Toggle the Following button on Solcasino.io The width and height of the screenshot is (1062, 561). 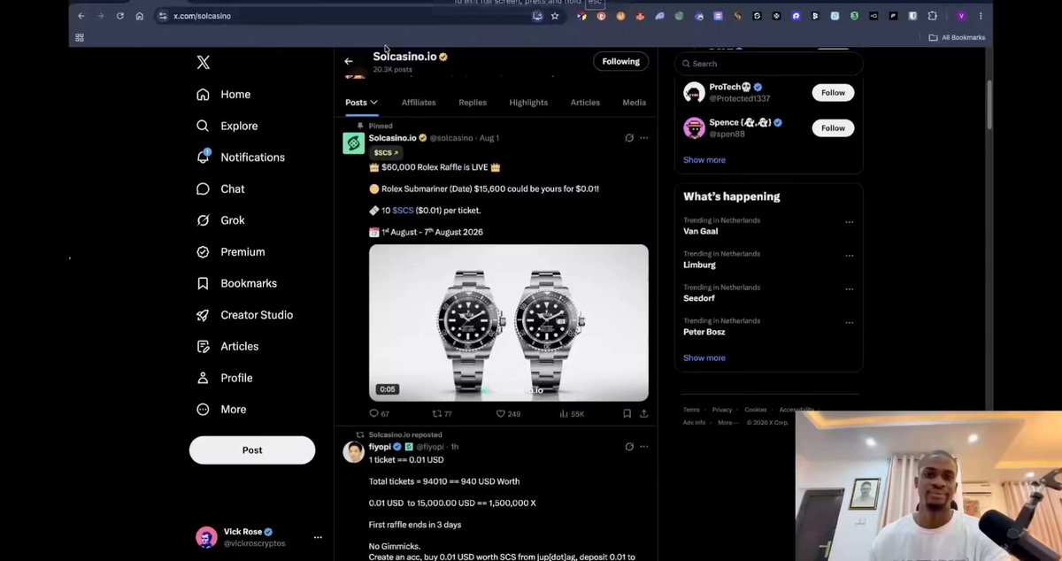(620, 61)
